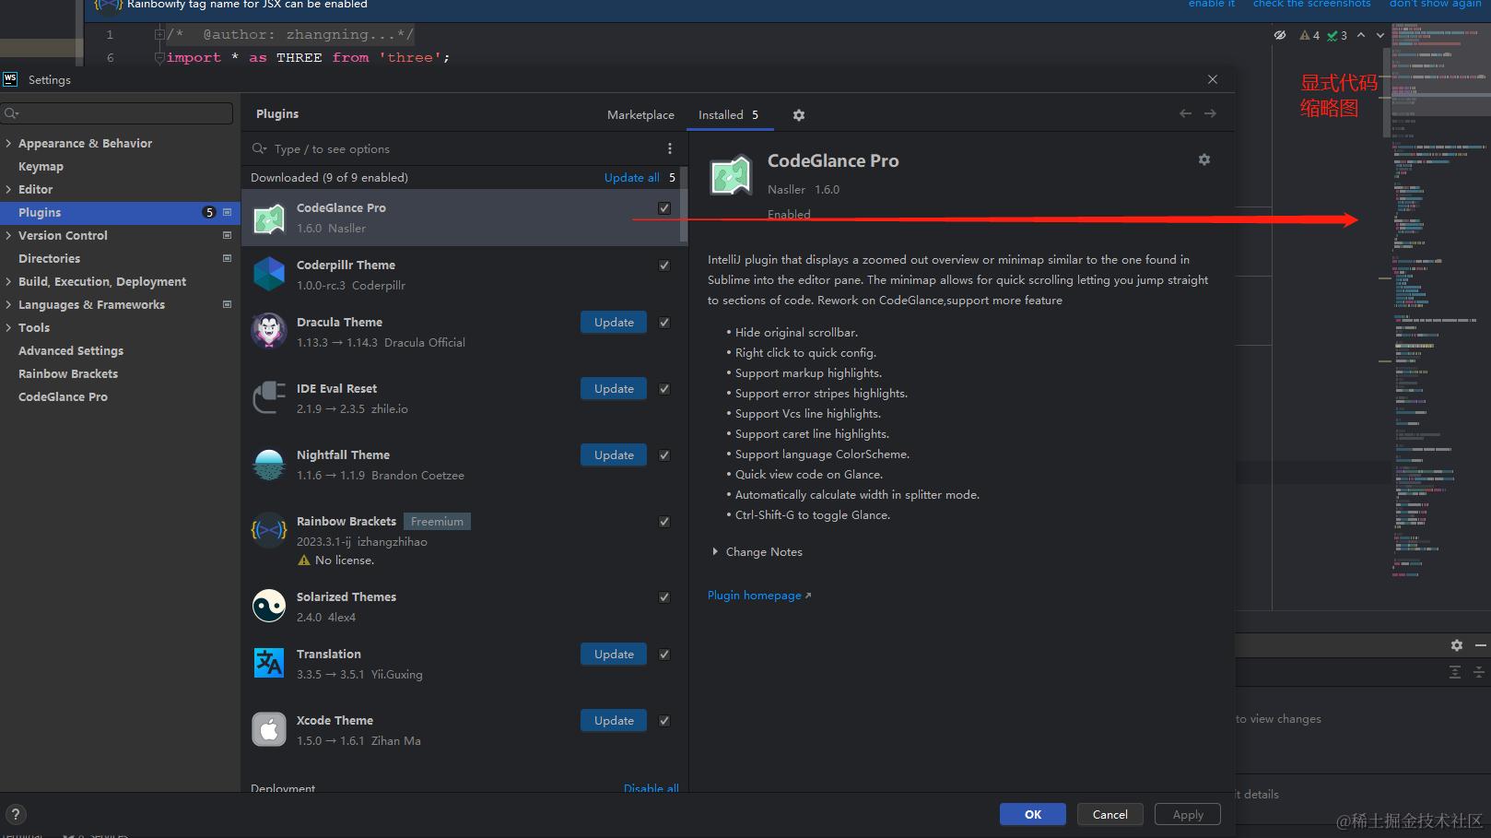Expand Build, Execution, Deployment section
The image size is (1491, 838).
pyautogui.click(x=8, y=281)
